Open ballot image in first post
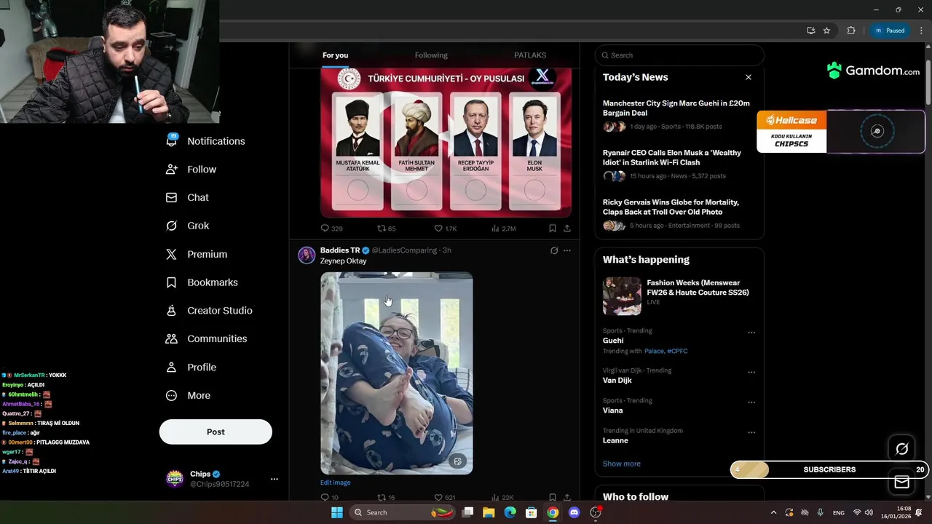Screen dimensions: 932x524 pos(446,142)
